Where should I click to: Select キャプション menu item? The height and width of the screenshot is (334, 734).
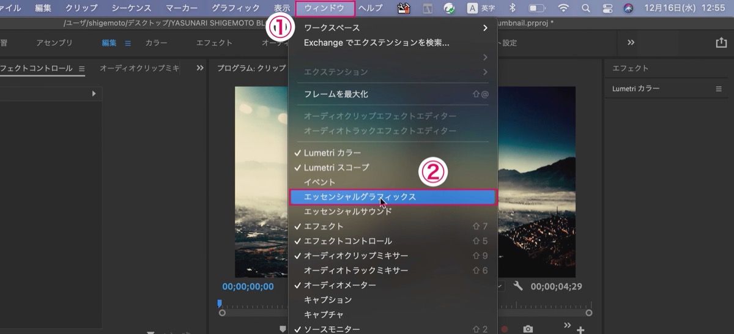point(393,300)
